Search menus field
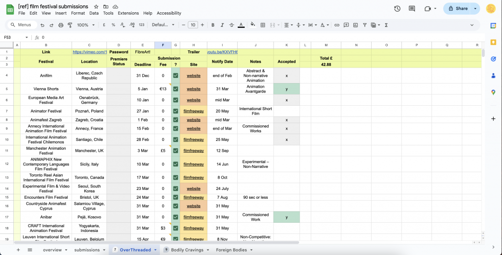502x255 pixels. 23,25
